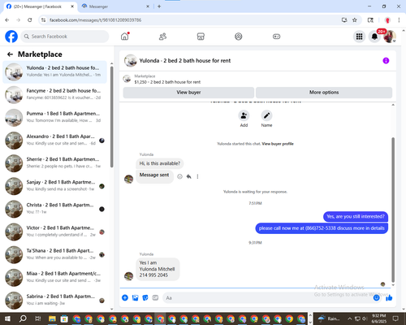The width and height of the screenshot is (406, 325).
Task: Open conversation information purple icon
Action: (386, 61)
